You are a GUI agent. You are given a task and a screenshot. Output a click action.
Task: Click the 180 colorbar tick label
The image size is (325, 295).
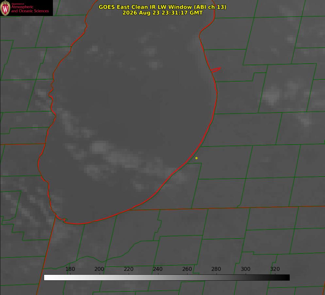(x=70, y=269)
